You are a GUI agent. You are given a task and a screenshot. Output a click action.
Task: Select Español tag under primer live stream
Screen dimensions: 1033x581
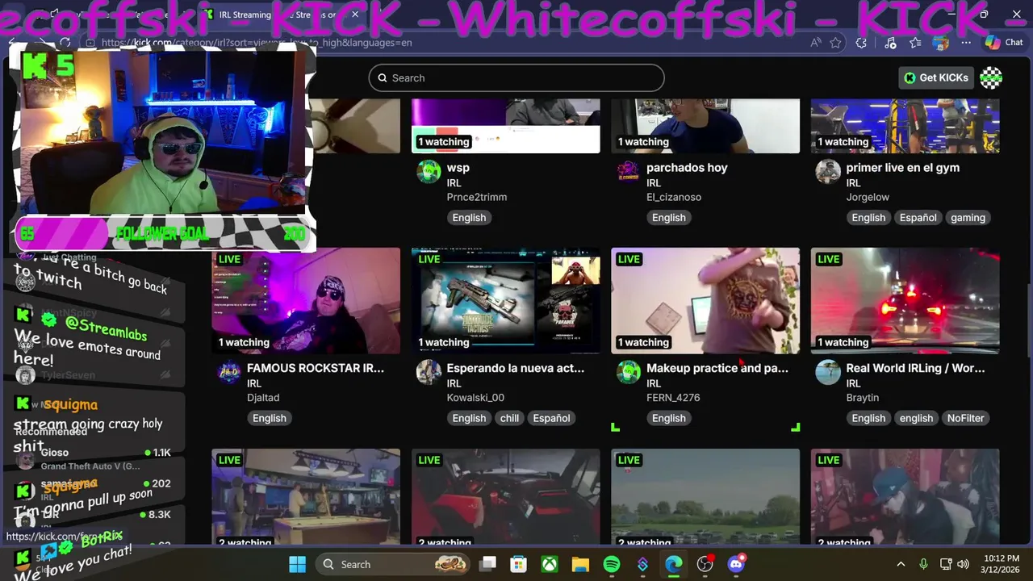point(918,218)
